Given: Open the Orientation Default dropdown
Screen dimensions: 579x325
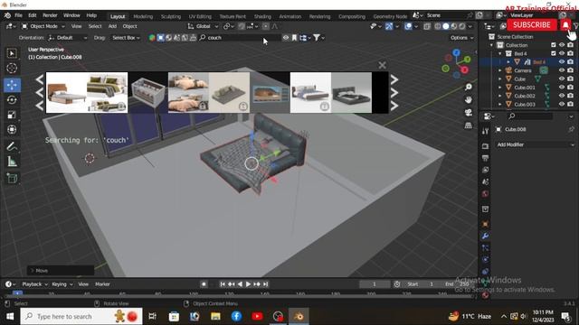Looking at the screenshot, I should pos(68,38).
